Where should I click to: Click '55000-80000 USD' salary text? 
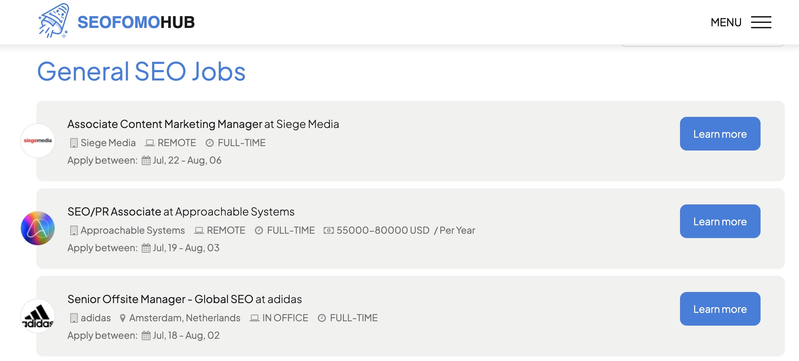tap(383, 230)
